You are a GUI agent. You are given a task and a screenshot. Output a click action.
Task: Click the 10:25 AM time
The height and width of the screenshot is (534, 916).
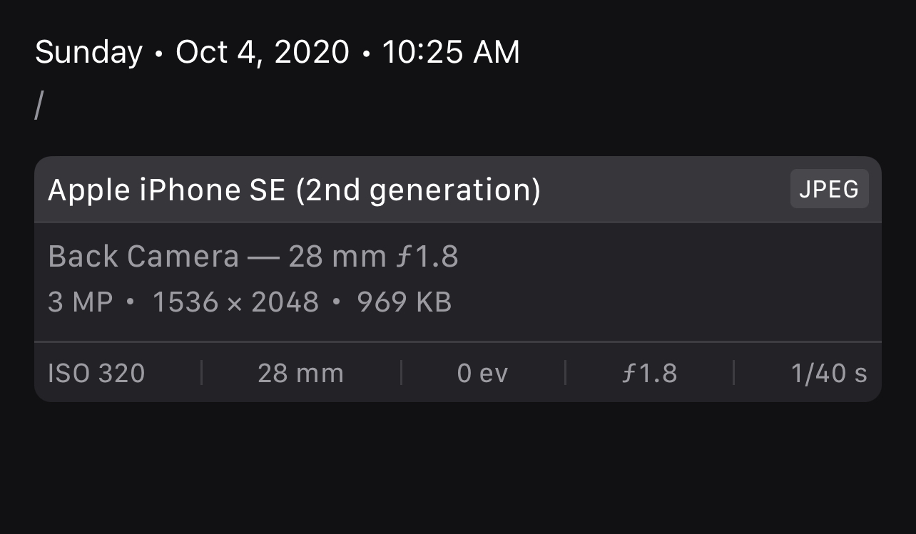[451, 52]
